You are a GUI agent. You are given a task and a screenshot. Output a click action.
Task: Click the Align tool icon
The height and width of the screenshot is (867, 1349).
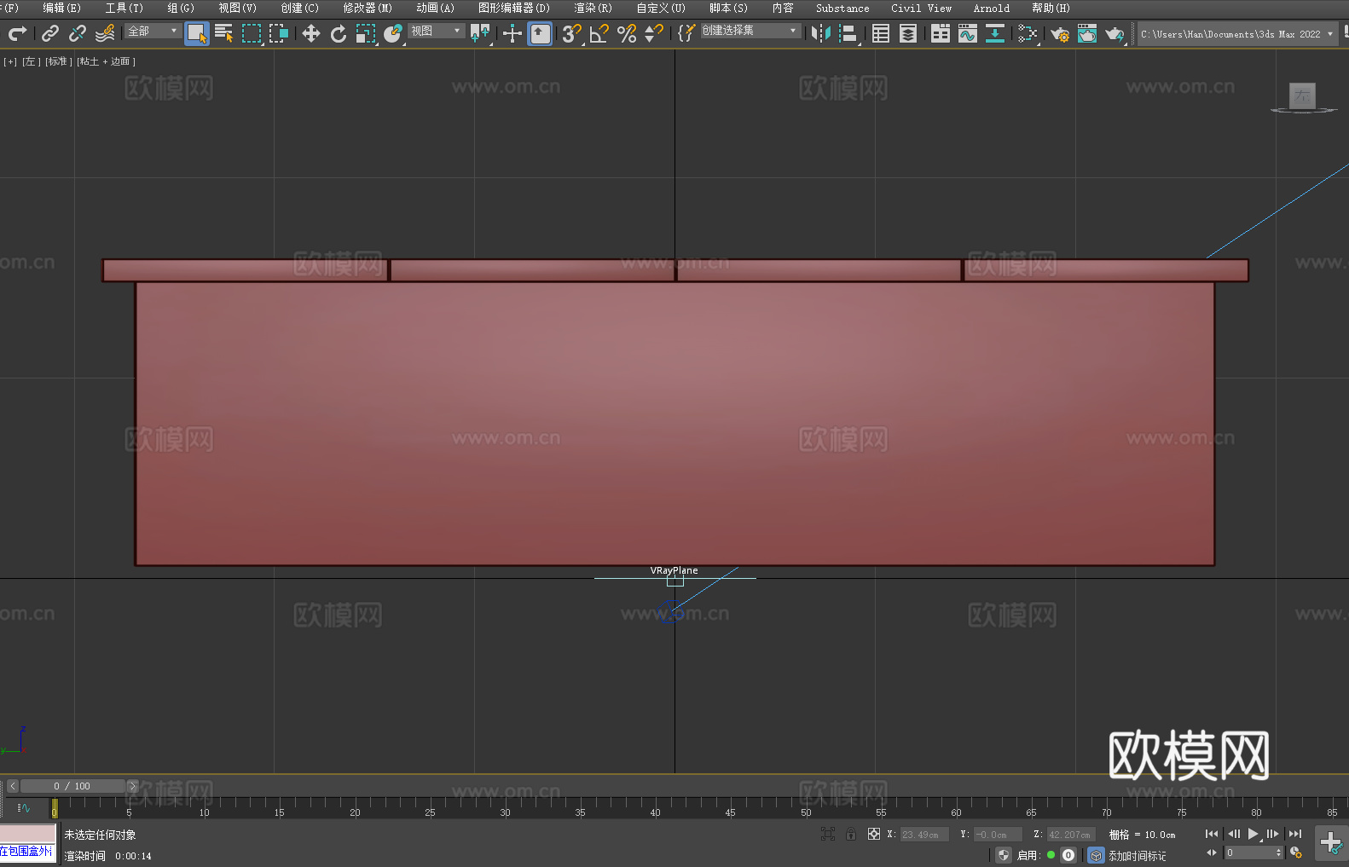[x=848, y=33]
